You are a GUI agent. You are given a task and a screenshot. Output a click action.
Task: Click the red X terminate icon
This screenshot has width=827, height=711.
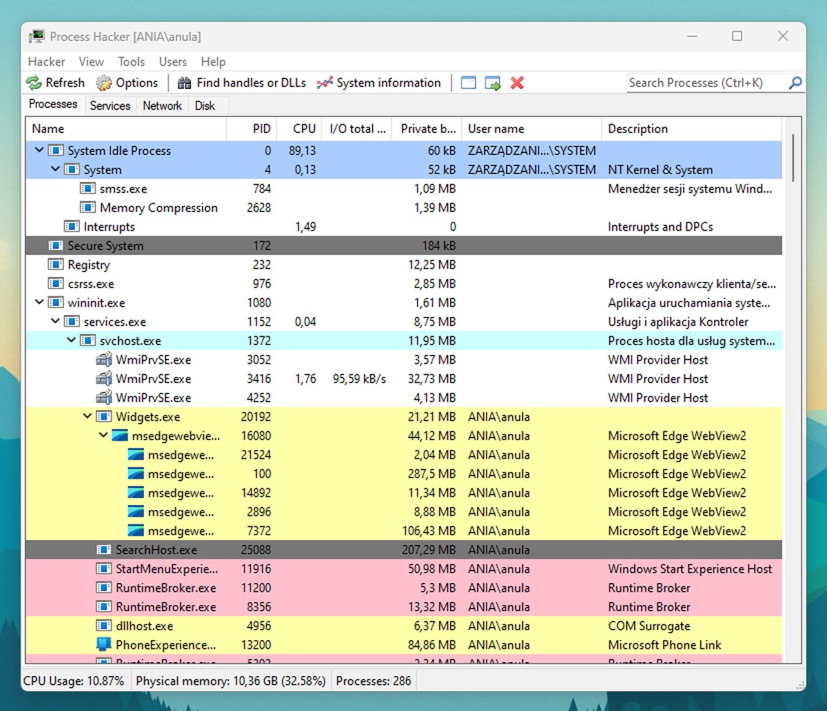pos(517,83)
